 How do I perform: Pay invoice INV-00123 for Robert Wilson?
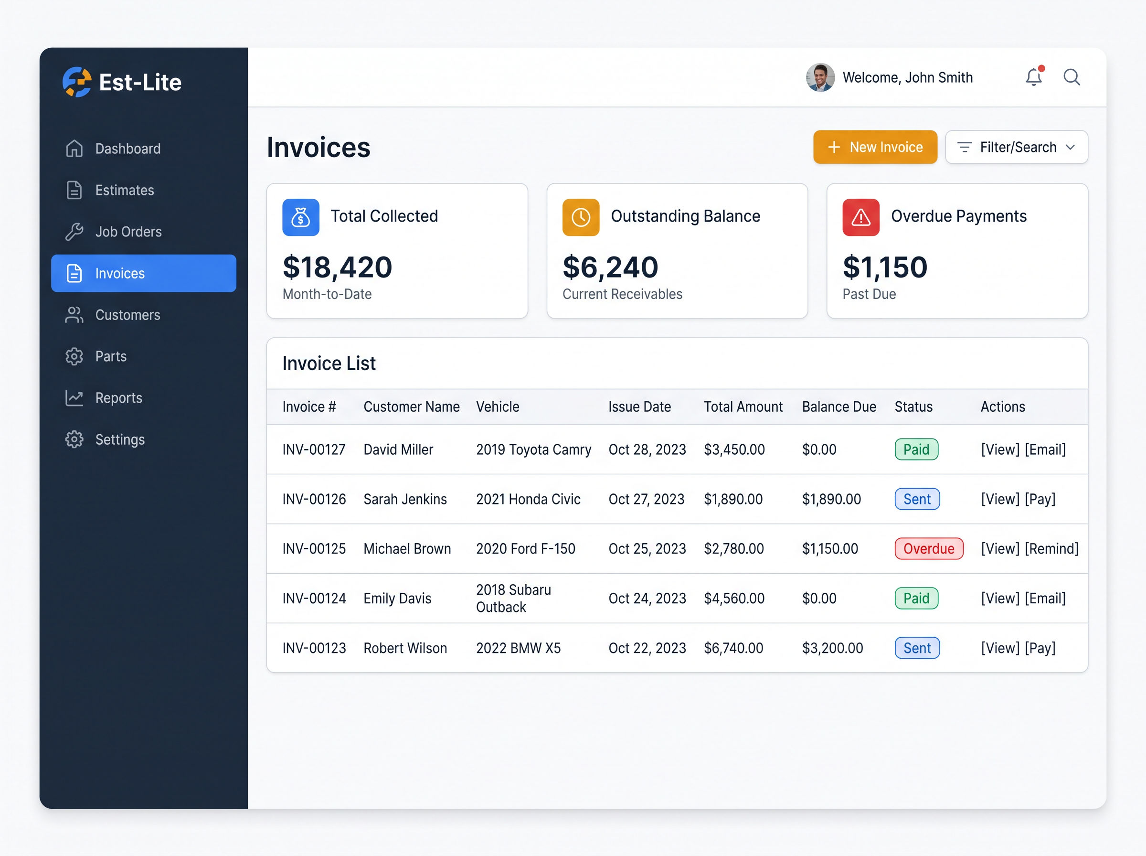1040,648
